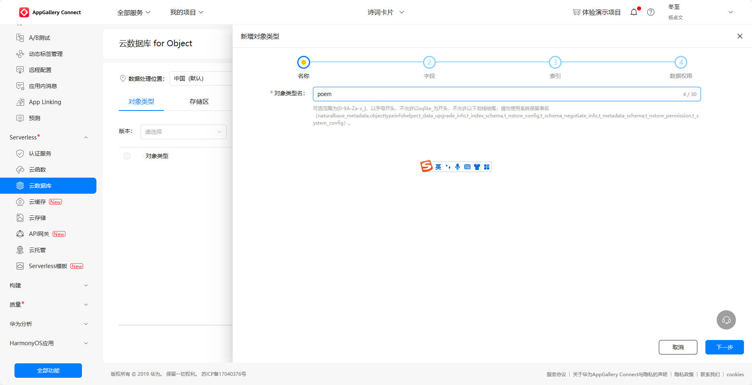Click the 云函数 cloud icon

20,170
